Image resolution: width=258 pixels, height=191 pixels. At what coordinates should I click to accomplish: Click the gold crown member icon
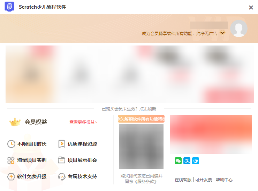pos(15,122)
